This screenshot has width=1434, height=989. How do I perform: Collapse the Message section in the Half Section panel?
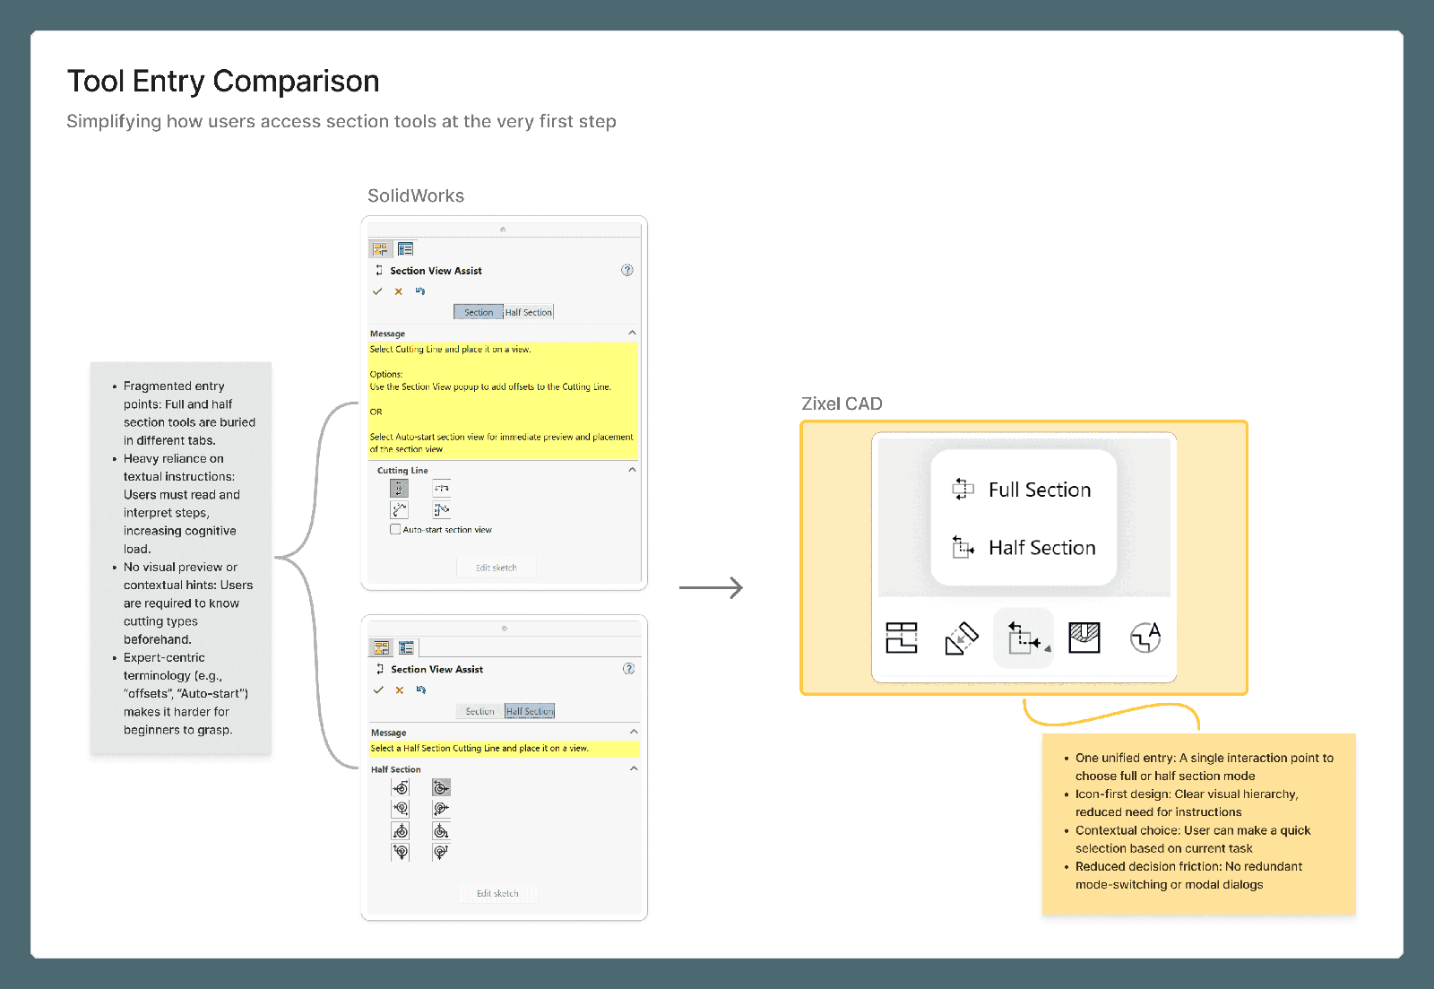[634, 732]
